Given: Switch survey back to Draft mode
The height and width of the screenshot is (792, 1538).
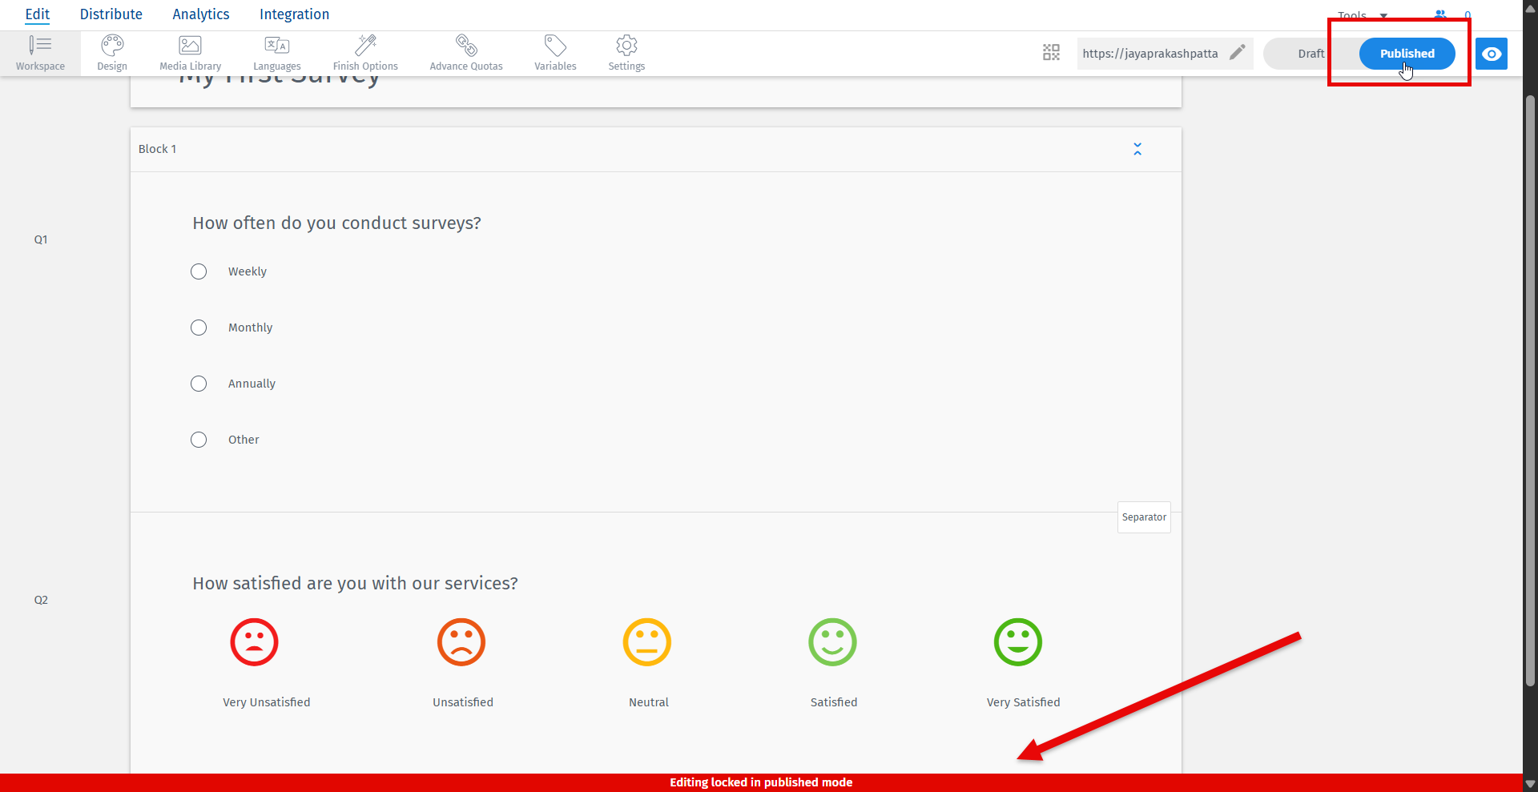Looking at the screenshot, I should pyautogui.click(x=1311, y=54).
